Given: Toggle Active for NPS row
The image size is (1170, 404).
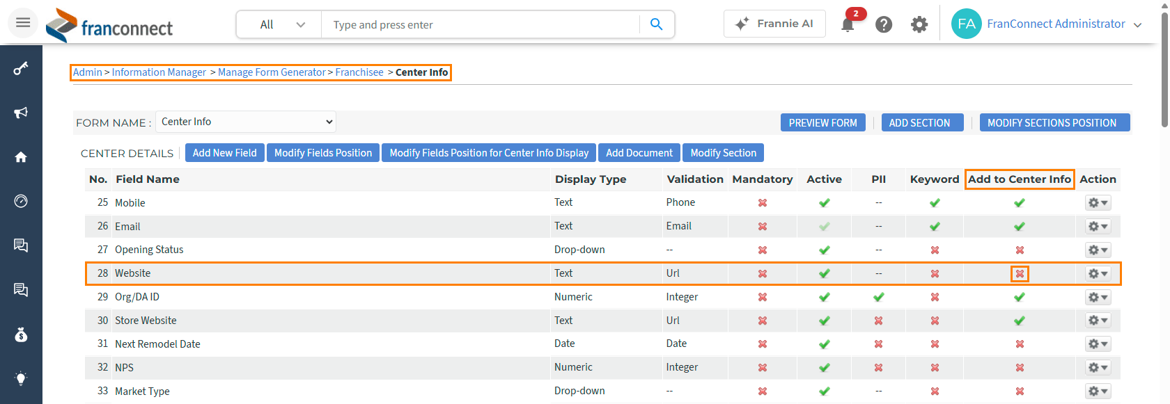Looking at the screenshot, I should pyautogui.click(x=825, y=368).
